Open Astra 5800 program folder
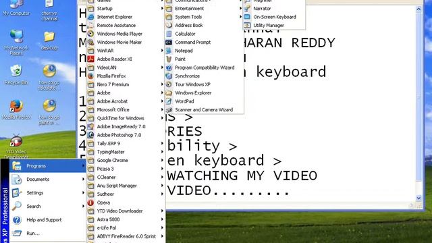 [x=126, y=219]
